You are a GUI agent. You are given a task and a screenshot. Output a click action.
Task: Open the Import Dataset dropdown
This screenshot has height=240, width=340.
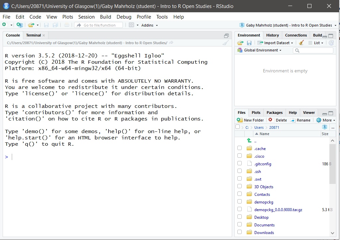[x=275, y=43]
